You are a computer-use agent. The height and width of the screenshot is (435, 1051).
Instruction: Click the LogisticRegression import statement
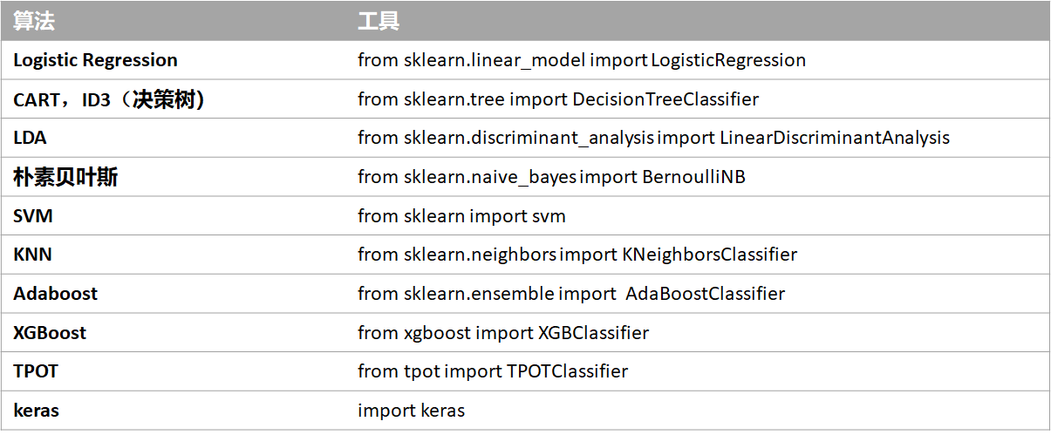point(581,60)
